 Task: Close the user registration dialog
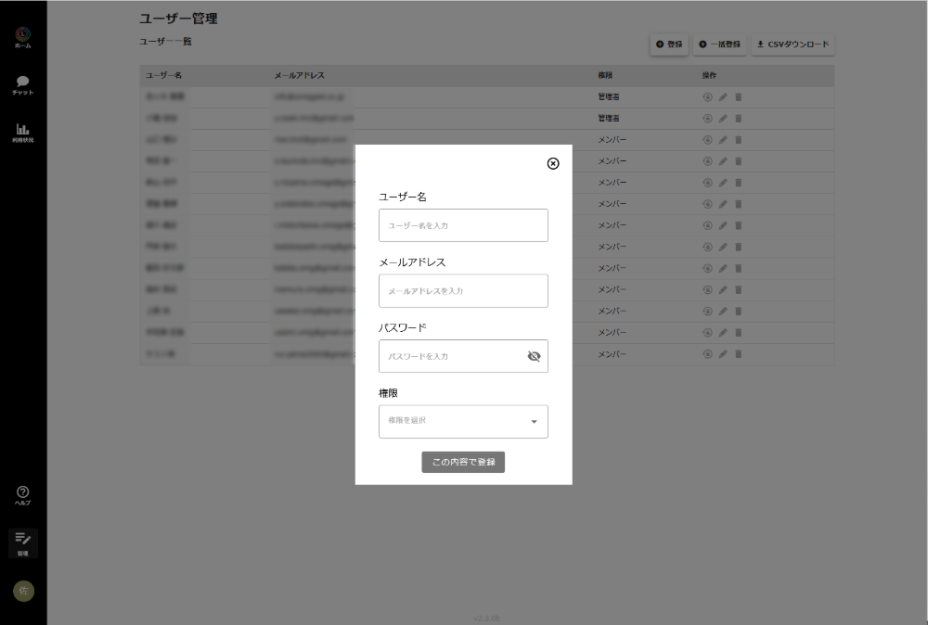coord(553,163)
